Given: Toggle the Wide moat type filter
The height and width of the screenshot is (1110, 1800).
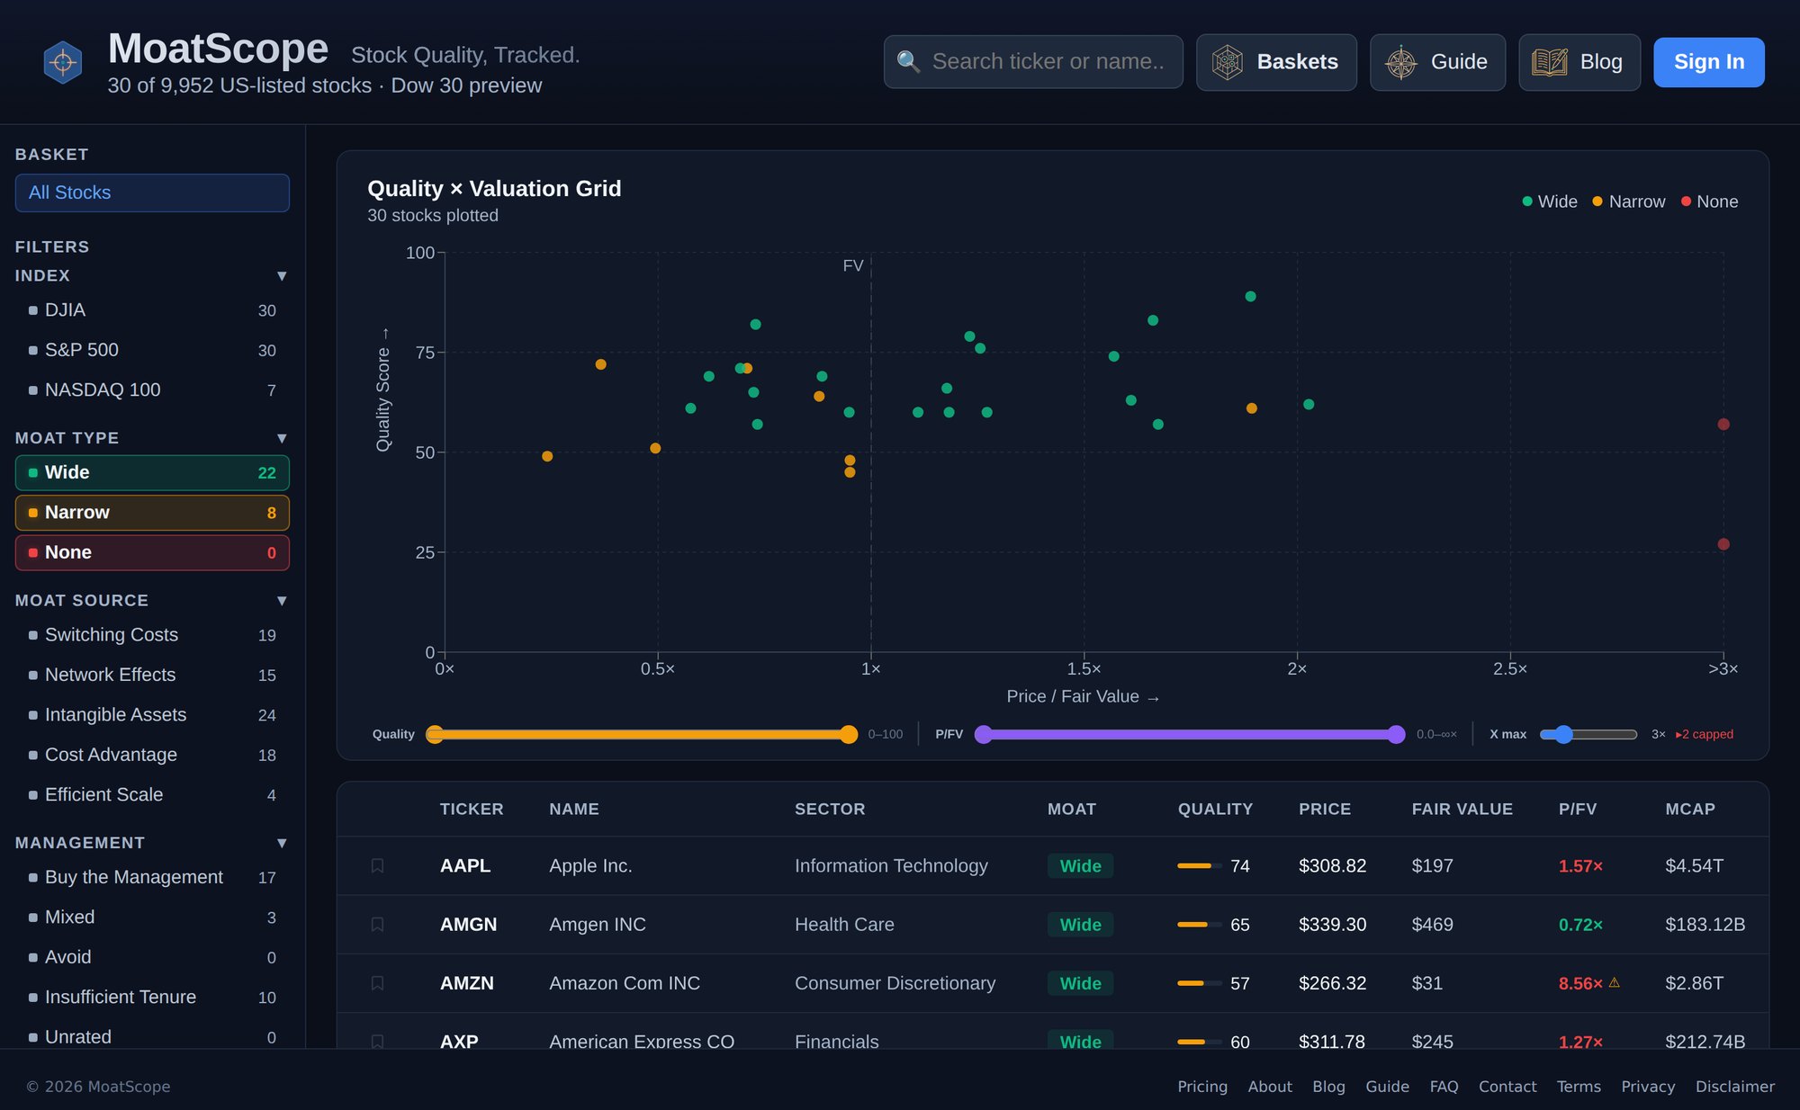Looking at the screenshot, I should (x=152, y=473).
